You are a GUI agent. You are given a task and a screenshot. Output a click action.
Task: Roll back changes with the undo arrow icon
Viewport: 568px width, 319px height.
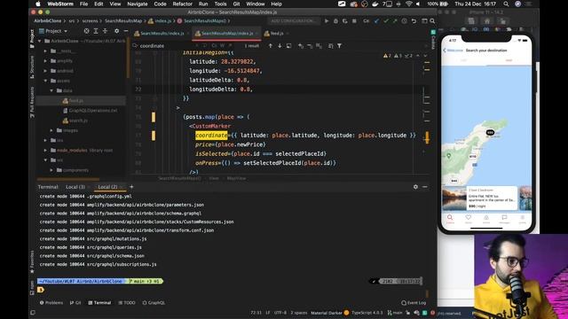tap(414, 21)
